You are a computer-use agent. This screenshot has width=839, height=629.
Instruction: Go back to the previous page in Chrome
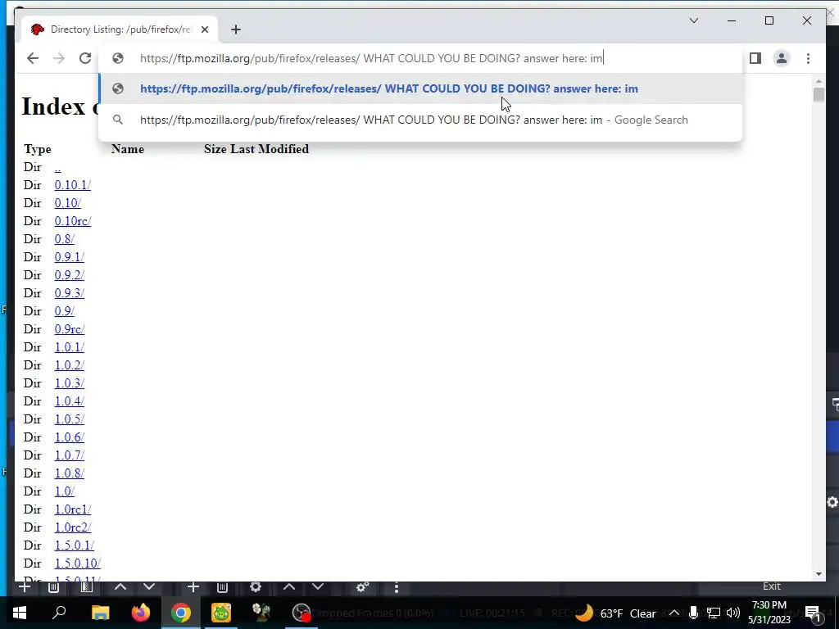pyautogui.click(x=33, y=58)
